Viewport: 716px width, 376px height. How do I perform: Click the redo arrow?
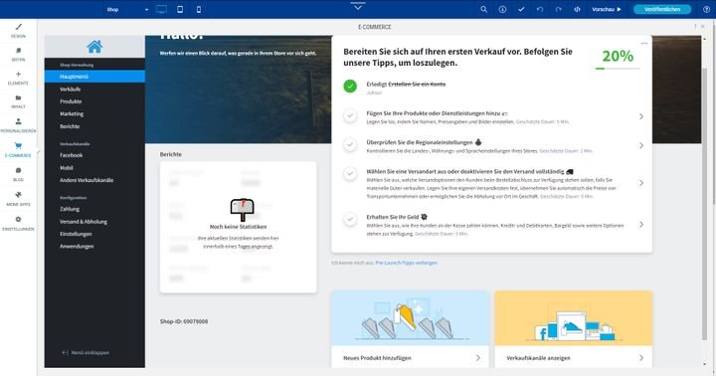click(x=559, y=9)
